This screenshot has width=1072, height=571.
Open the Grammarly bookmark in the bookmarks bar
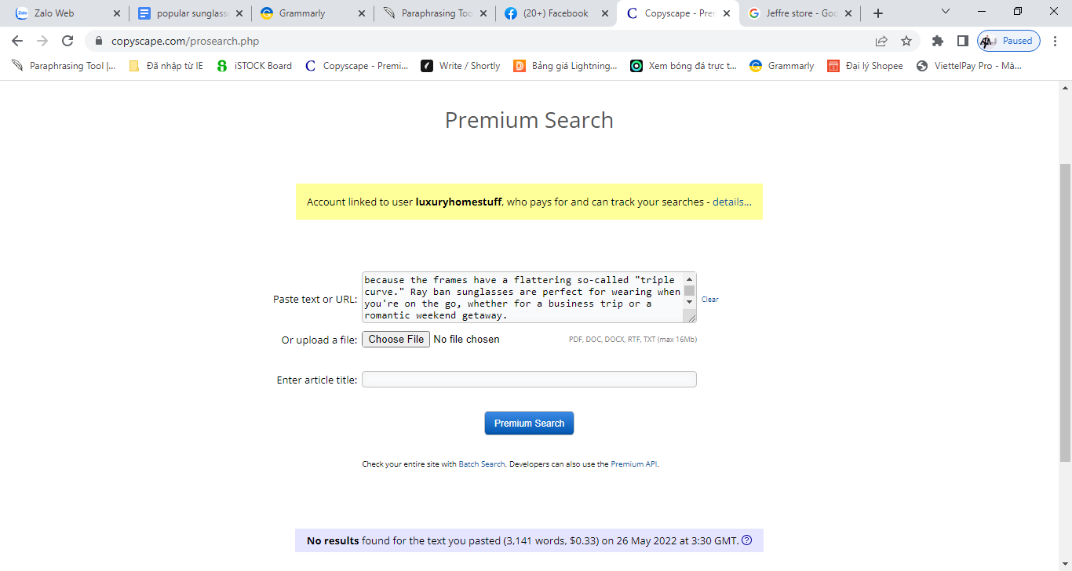pos(782,66)
